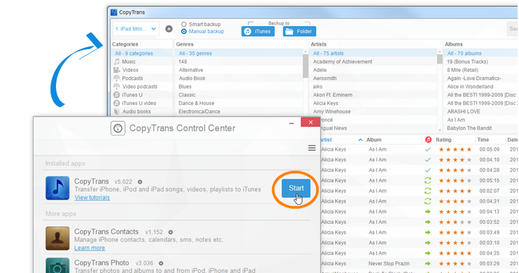519x273 pixels.
Task: Select Manual backup radio option
Action: click(203, 31)
